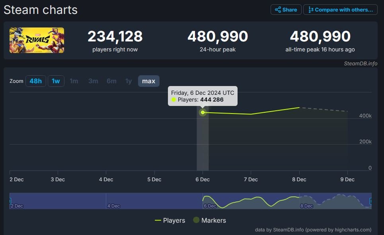Click the 400k y-axis label

(365, 116)
